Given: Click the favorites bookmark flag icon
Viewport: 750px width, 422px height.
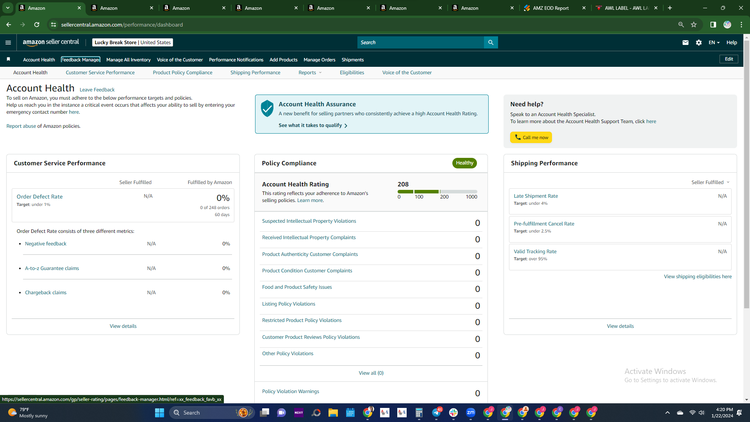Looking at the screenshot, I should [x=8, y=59].
